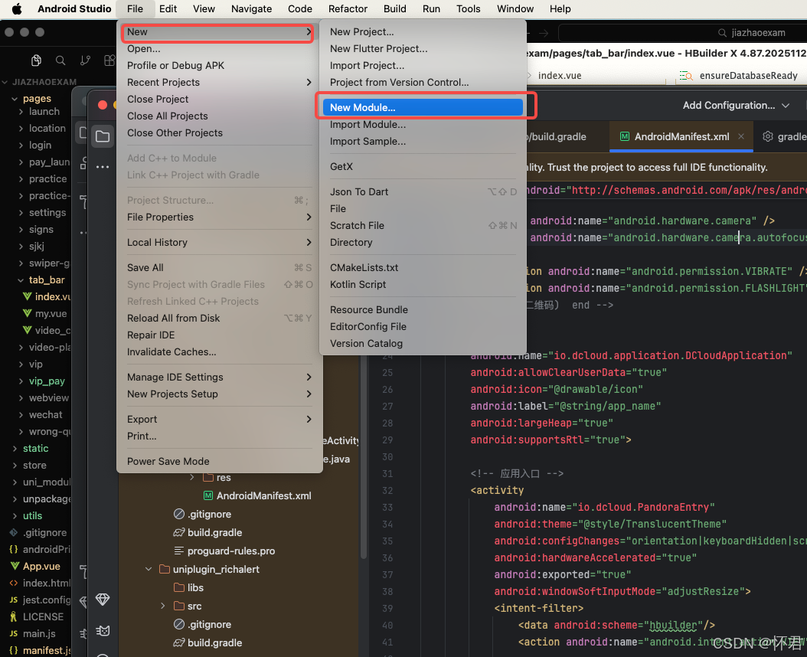Open the Apple menu
Screen dimensions: 807x657
click(17, 8)
